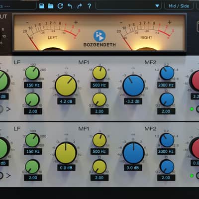Click the top strip MF2 frequency blue knob
Image resolution: width=199 pixels, height=199 pixels.
(167, 73)
